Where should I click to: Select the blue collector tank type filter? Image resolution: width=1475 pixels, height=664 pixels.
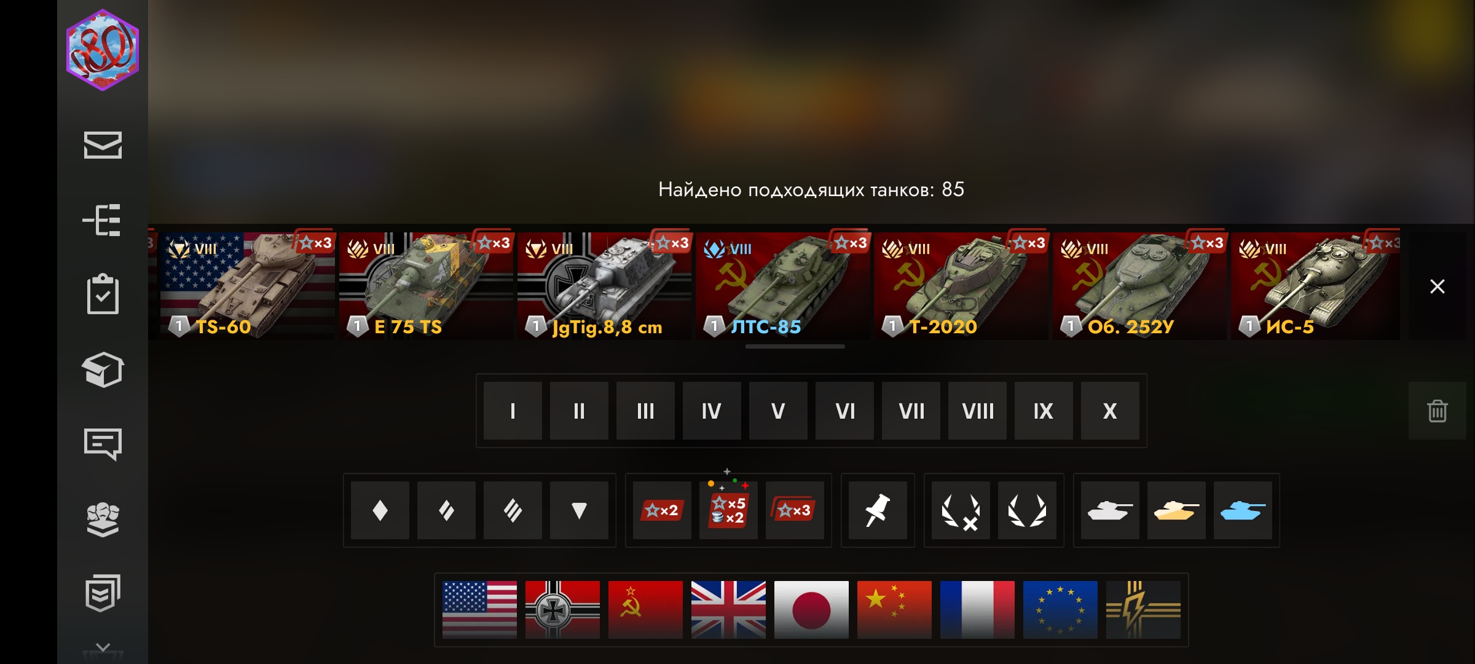(1243, 510)
